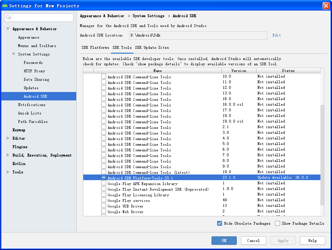Open Keymap settings
The height and width of the screenshot is (250, 332).
[x=19, y=130]
